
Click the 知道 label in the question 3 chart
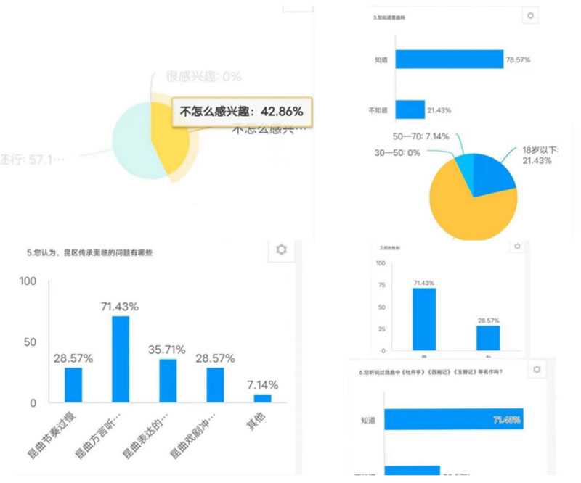[x=381, y=60]
